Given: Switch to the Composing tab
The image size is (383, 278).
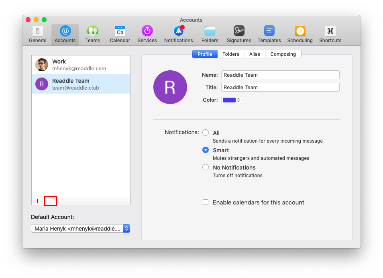Looking at the screenshot, I should [283, 54].
